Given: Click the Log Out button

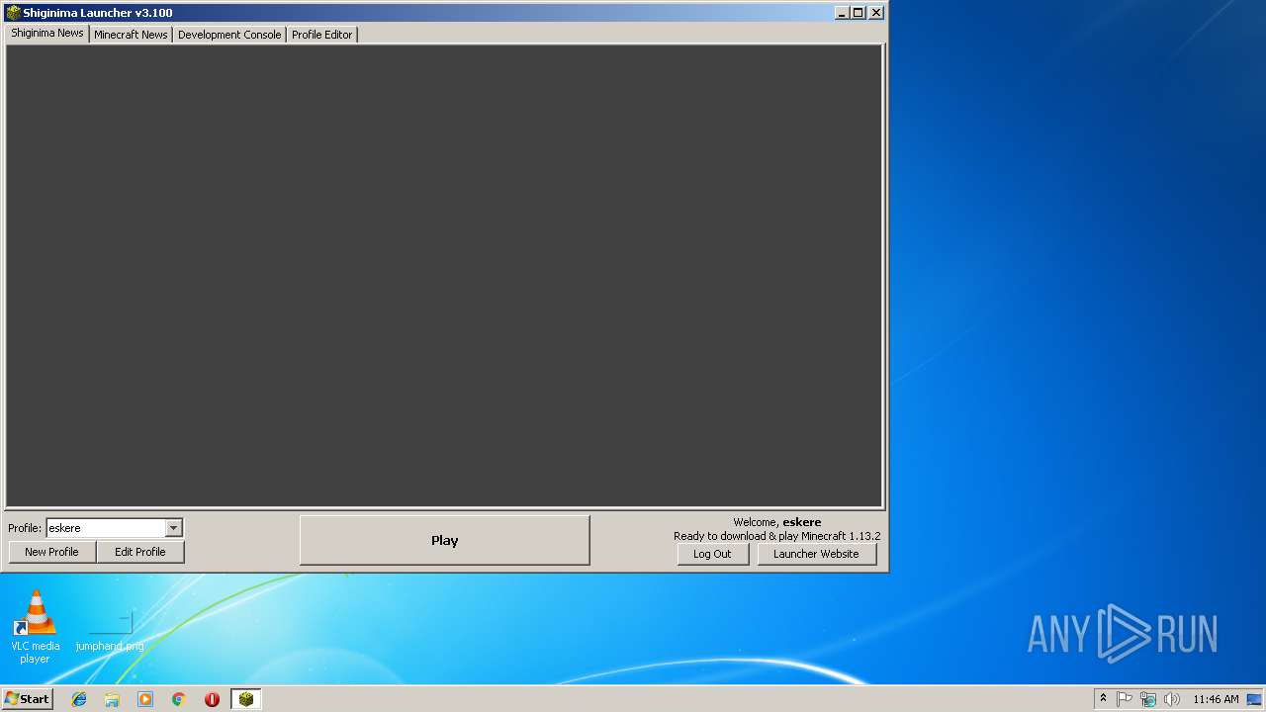Looking at the screenshot, I should click(712, 554).
